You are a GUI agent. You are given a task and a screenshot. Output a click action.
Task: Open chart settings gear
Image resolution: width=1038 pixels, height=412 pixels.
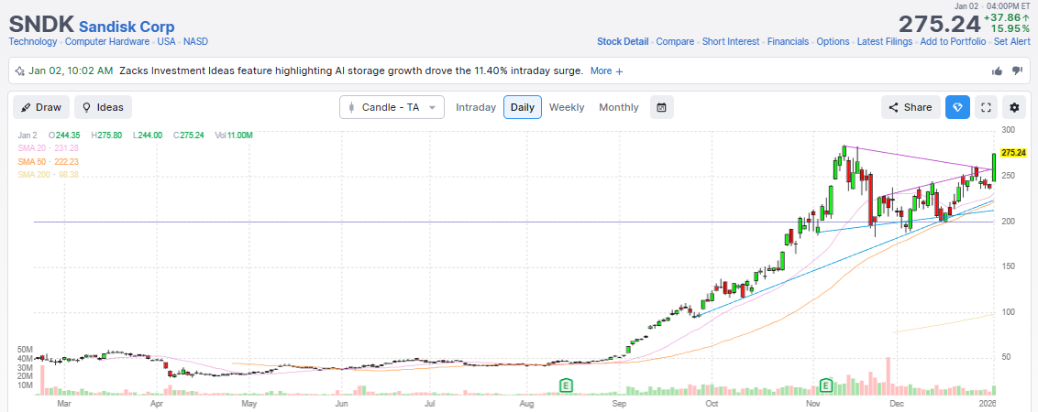[x=1014, y=107]
